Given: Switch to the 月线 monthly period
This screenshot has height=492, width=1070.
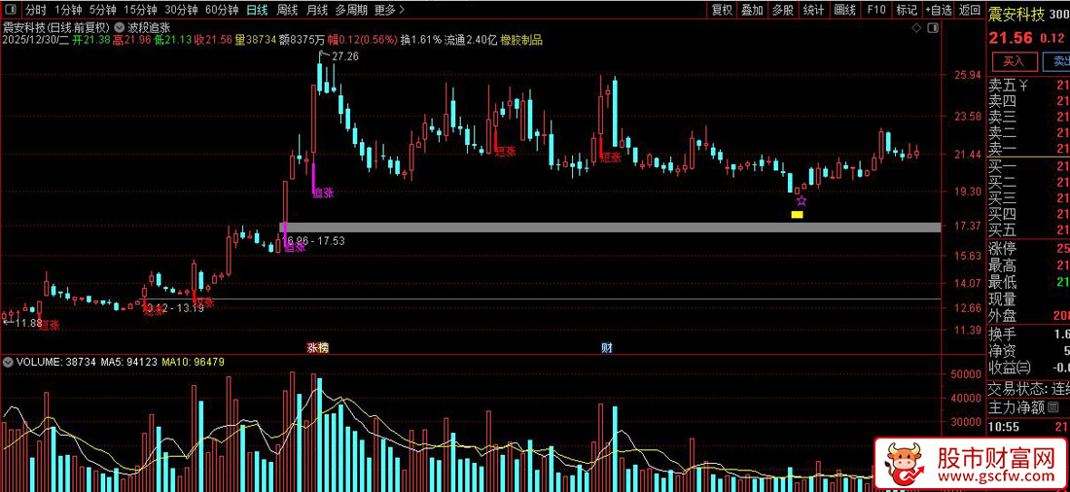Looking at the screenshot, I should (317, 10).
